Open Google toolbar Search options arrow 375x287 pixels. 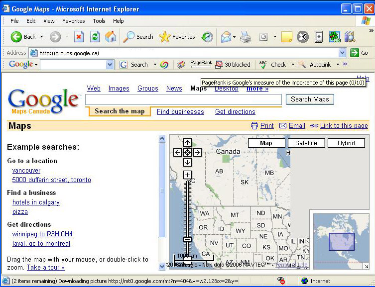point(155,65)
